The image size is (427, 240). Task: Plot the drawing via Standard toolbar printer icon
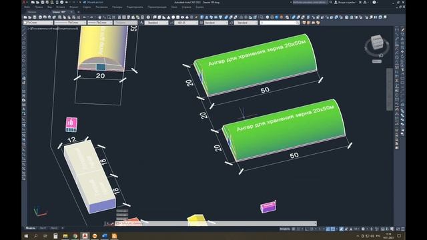(40, 17)
